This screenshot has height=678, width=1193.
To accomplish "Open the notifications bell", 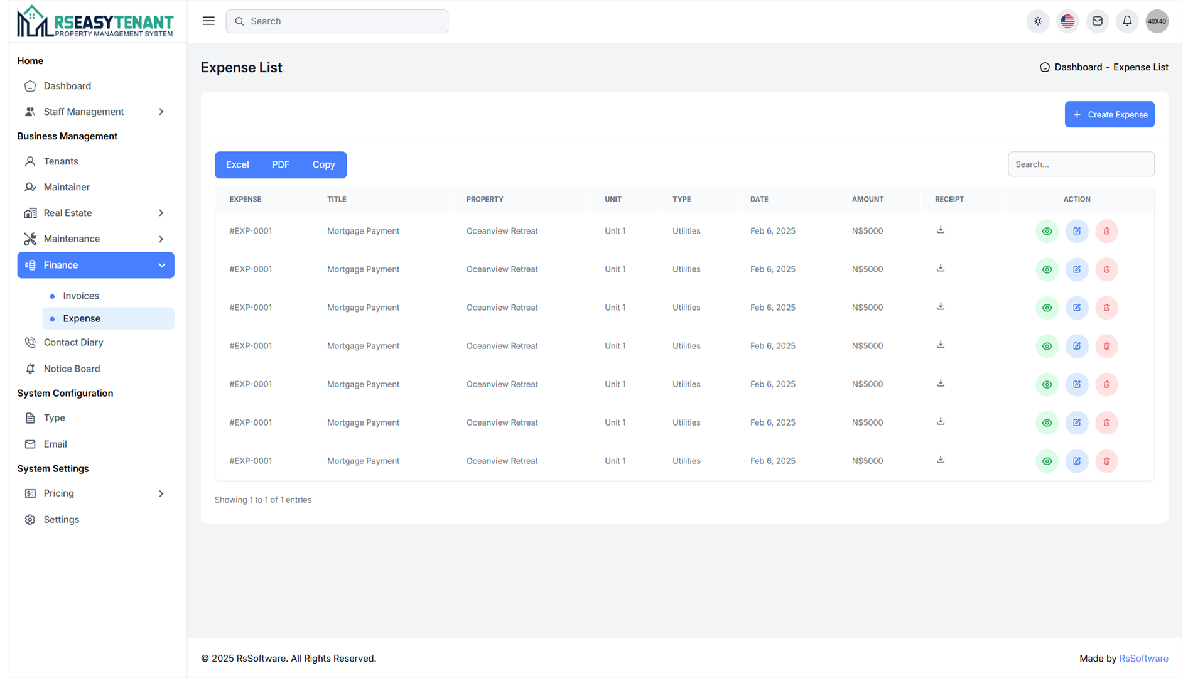I will [1127, 21].
